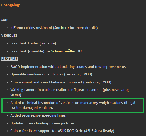Click the Changelog heading
This screenshot has width=146, height=136.
click(11, 5)
